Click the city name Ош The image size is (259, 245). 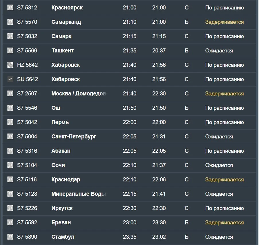click(56, 108)
